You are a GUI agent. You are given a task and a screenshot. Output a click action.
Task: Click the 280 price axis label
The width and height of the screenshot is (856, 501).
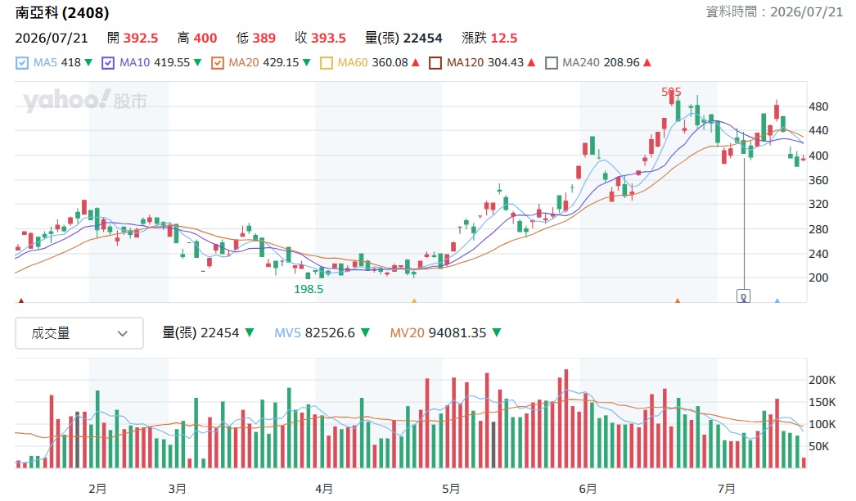point(818,229)
